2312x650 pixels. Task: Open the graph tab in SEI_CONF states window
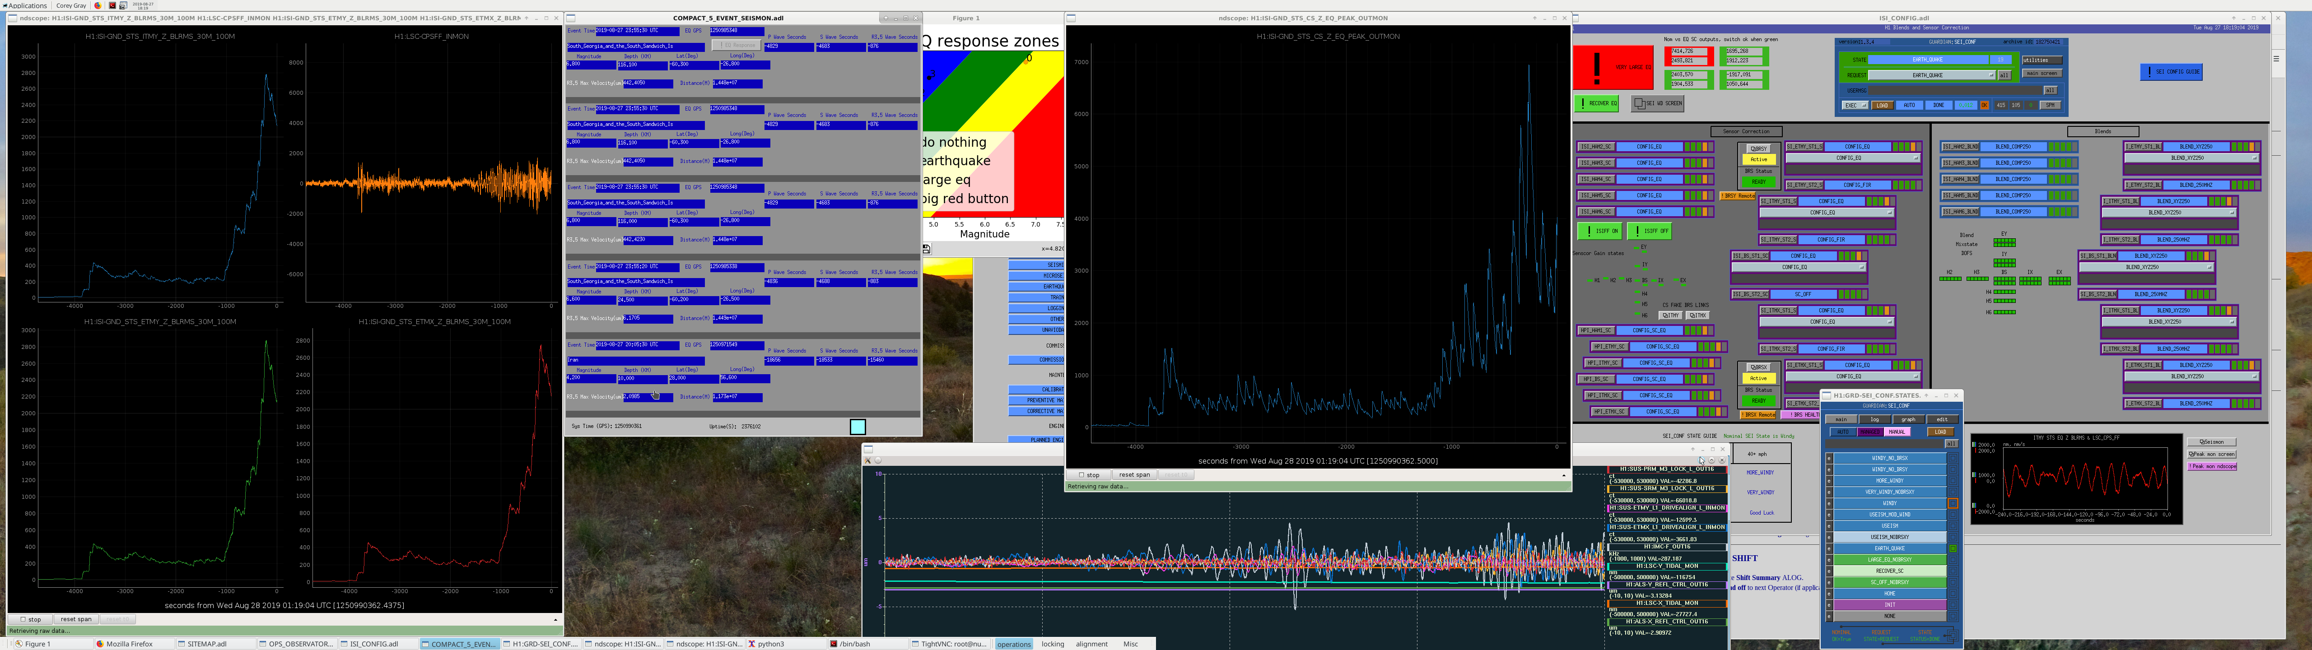[x=1908, y=419]
